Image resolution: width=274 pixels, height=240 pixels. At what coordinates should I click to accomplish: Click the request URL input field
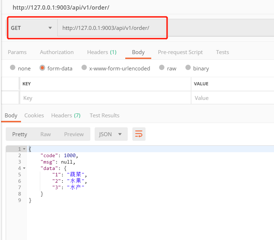[166, 28]
